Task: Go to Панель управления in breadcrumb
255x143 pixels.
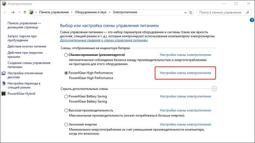Action: pyautogui.click(x=55, y=12)
